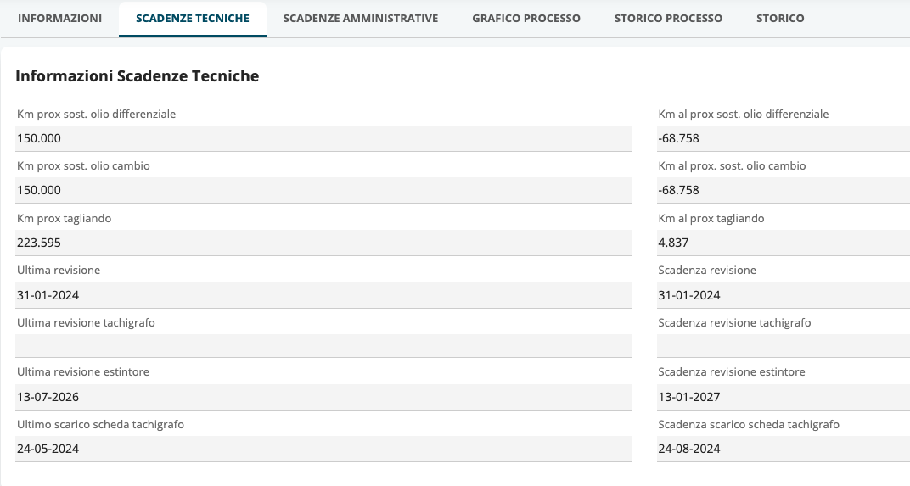Open the Grafico Processo tab

click(x=525, y=18)
